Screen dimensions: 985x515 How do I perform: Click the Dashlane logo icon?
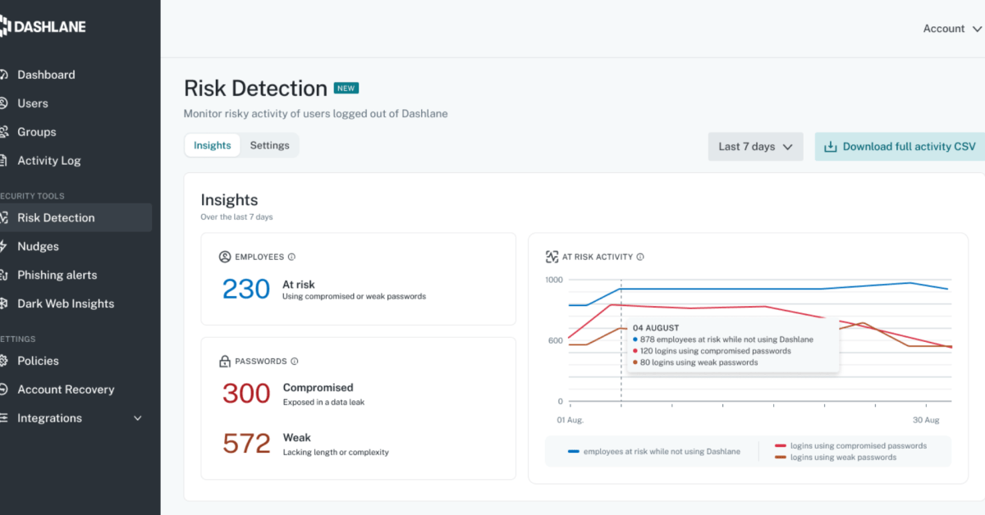click(x=4, y=27)
